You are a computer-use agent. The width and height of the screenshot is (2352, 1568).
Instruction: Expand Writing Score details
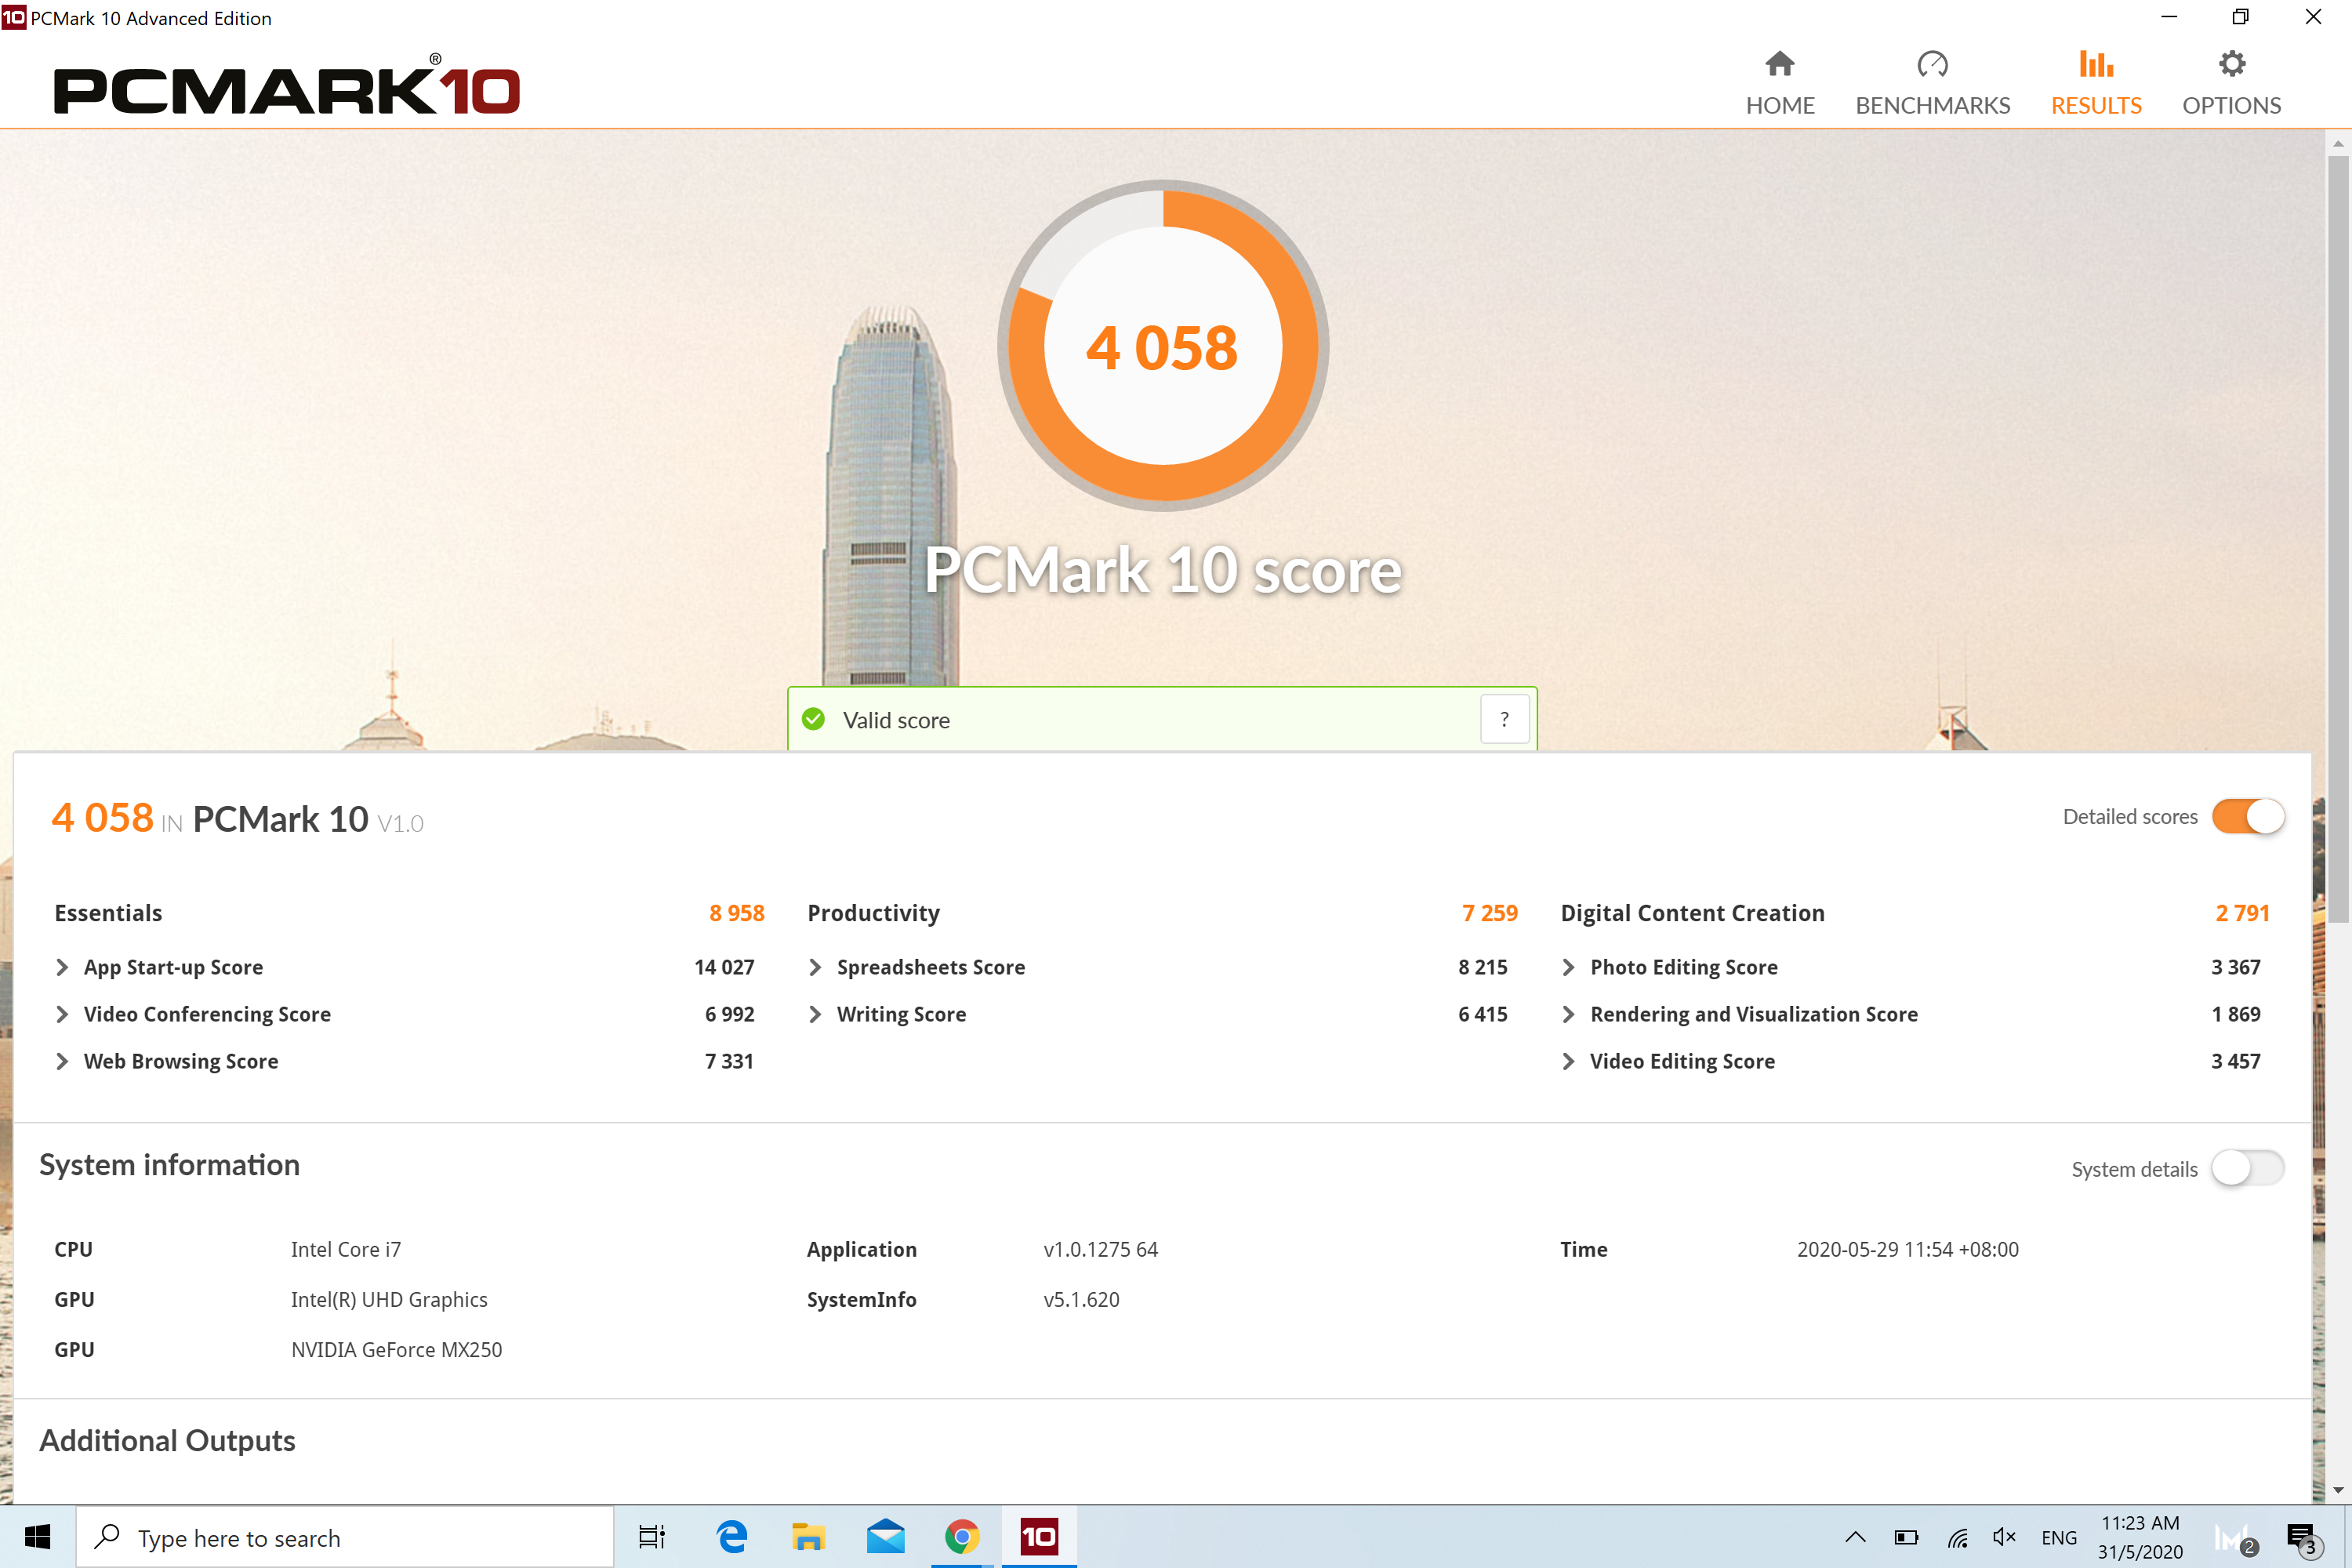click(815, 1014)
